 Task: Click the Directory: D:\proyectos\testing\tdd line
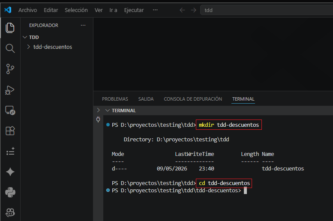[x=176, y=139]
